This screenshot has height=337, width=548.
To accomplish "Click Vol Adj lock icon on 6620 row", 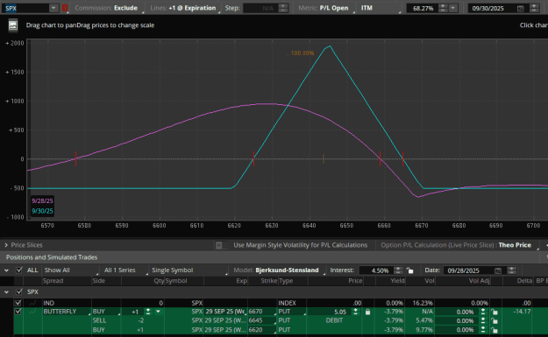I will click(x=494, y=330).
